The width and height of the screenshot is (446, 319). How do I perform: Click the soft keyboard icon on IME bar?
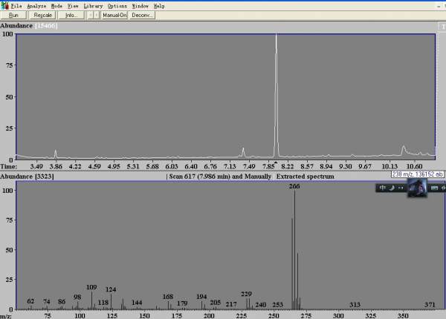coord(434,188)
